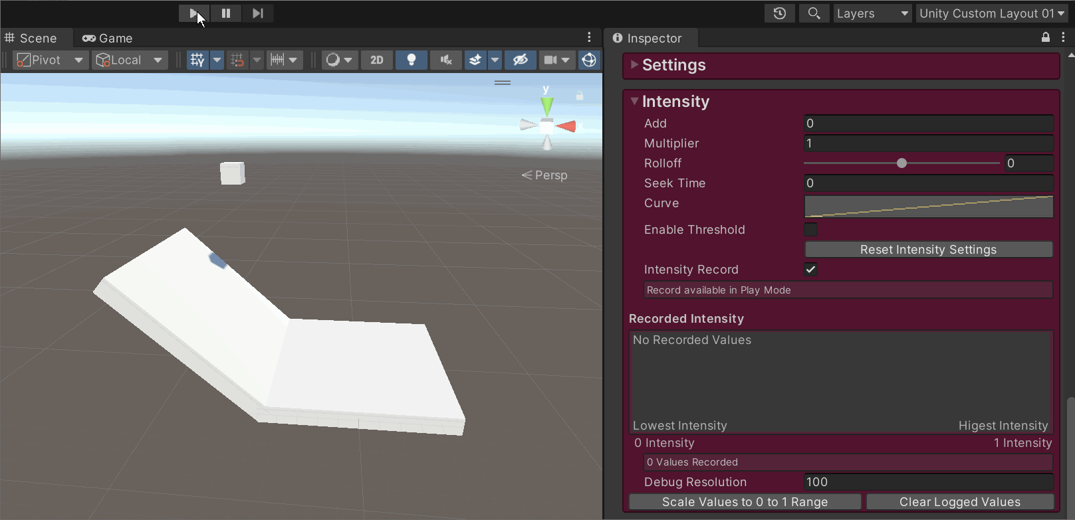Screen dimensions: 1075x520
Task: Toggle scene effects icon
Action: pos(475,60)
